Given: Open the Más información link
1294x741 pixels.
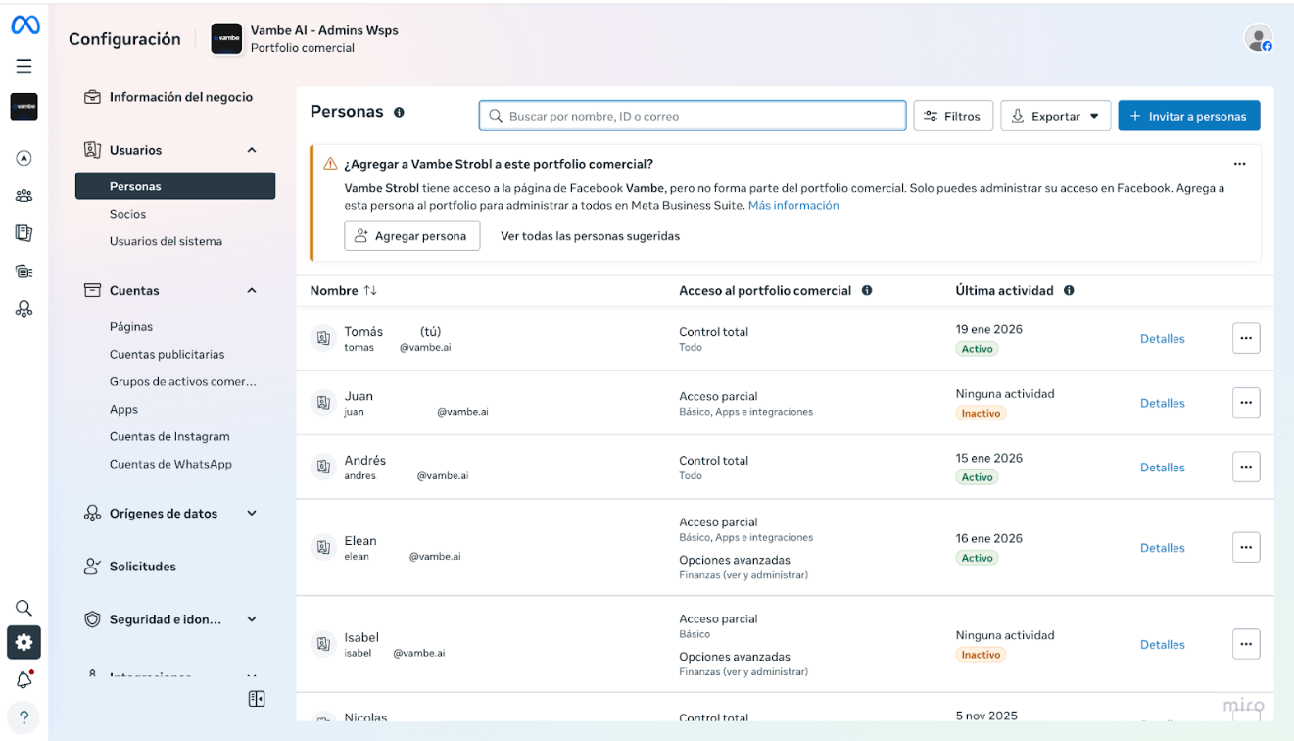Looking at the screenshot, I should pos(792,206).
